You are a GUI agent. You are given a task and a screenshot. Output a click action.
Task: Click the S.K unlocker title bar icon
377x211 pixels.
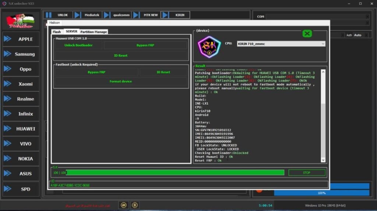[x=4, y=4]
